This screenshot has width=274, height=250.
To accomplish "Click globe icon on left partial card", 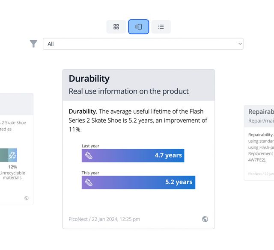I will pyautogui.click(x=27, y=198).
